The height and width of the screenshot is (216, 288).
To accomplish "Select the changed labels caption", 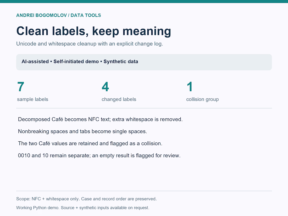I will point(119,99).
